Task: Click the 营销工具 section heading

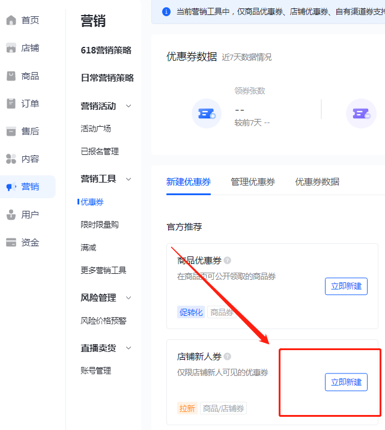Action: (x=98, y=179)
